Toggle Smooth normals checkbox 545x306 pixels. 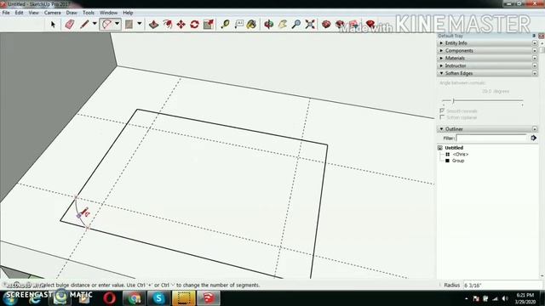pyautogui.click(x=442, y=110)
